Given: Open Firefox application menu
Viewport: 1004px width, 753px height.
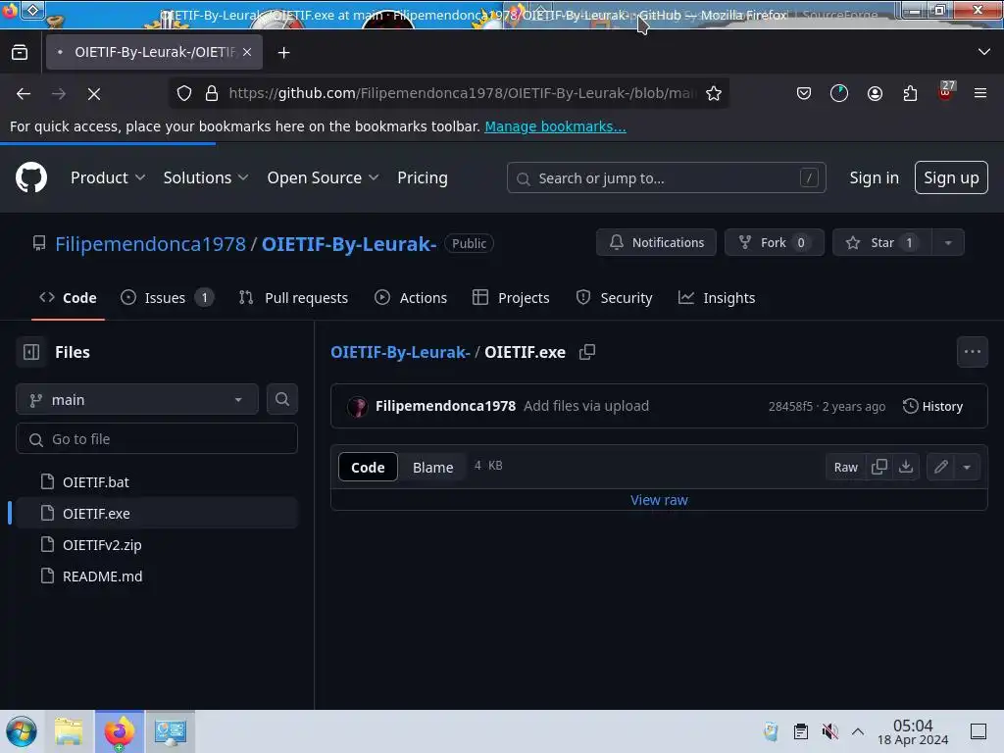Looking at the screenshot, I should coord(980,93).
